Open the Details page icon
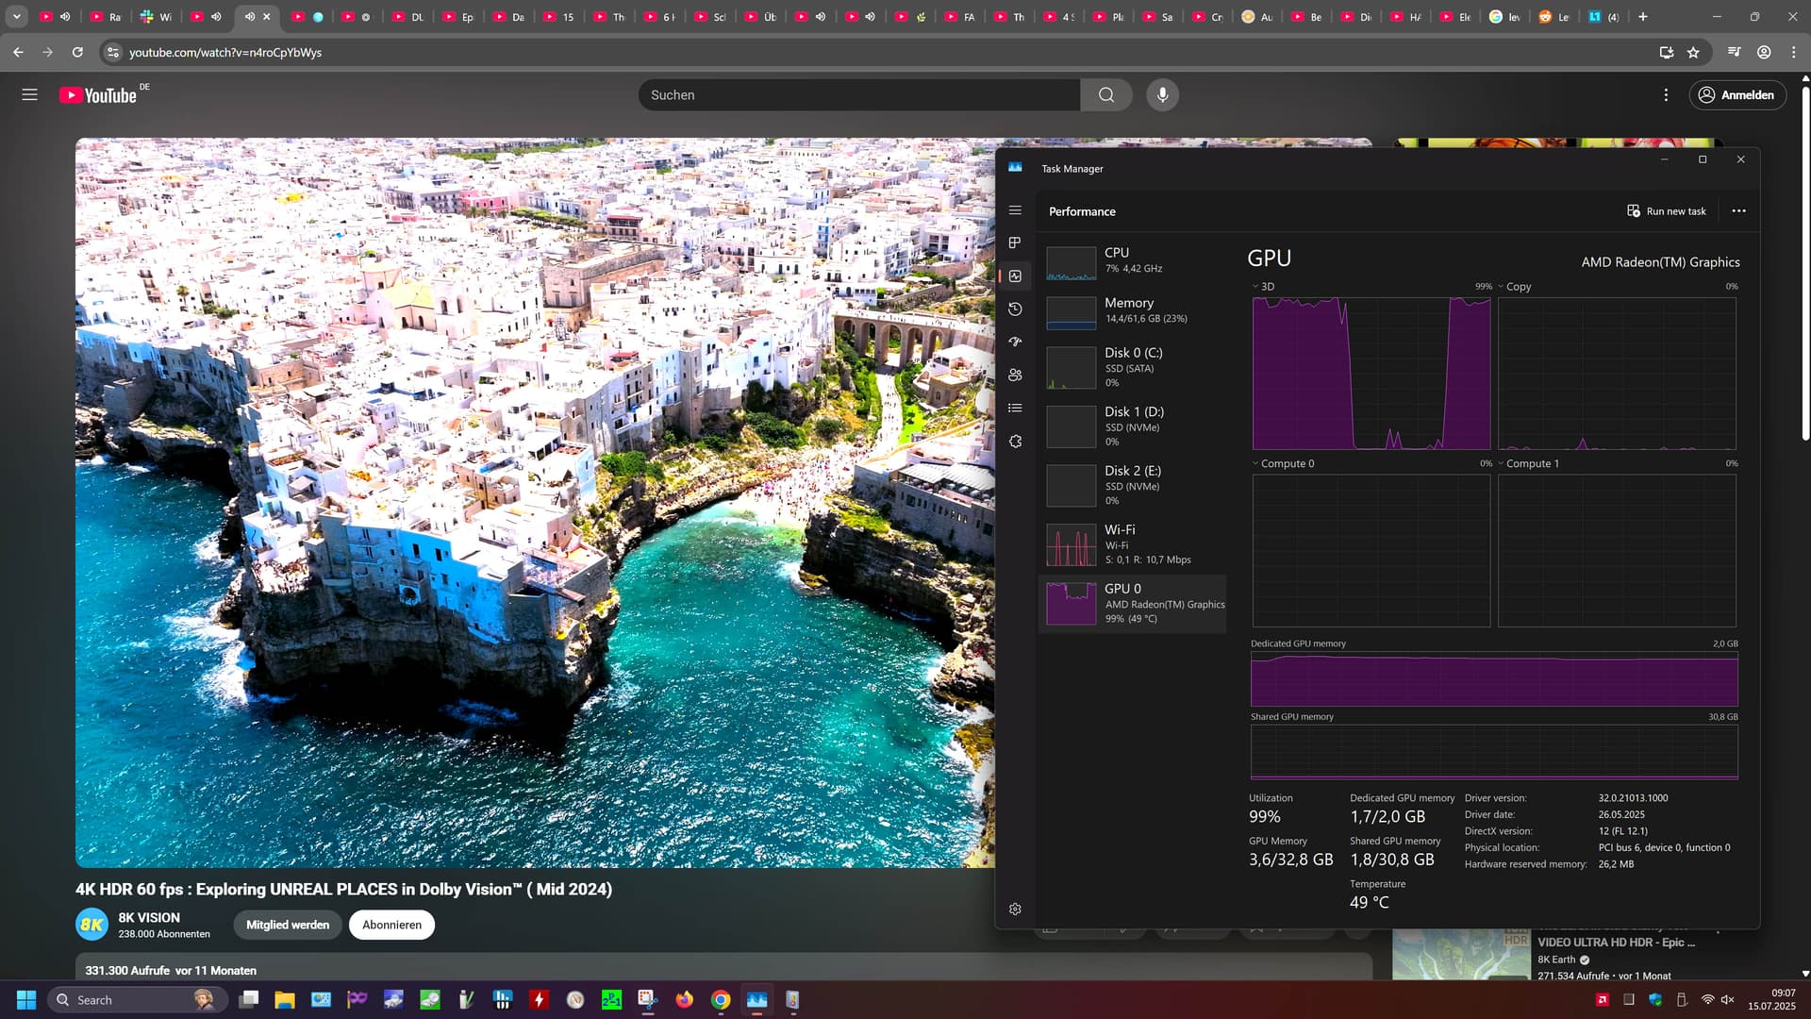The height and width of the screenshot is (1019, 1811). pyautogui.click(x=1015, y=408)
